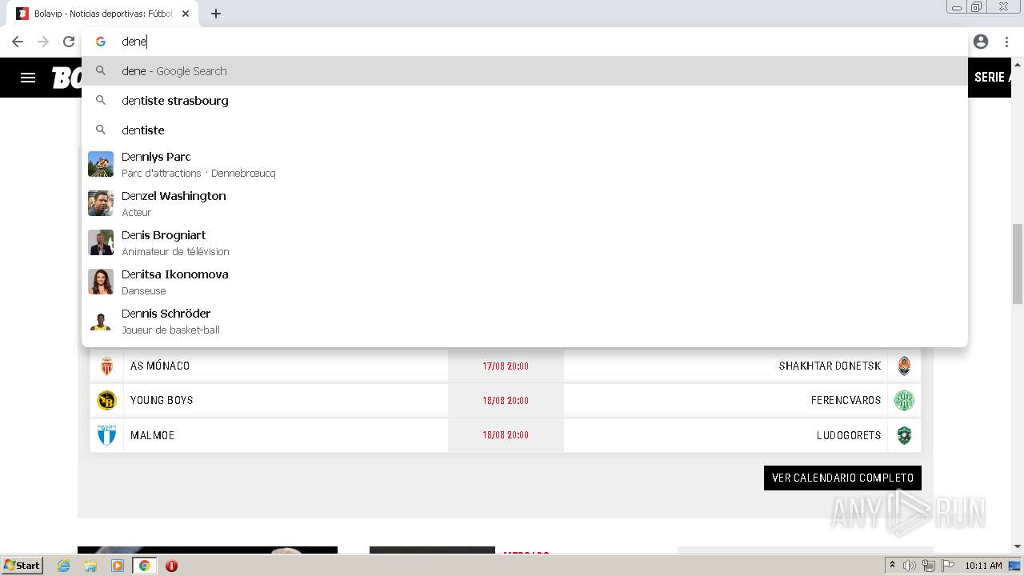Image resolution: width=1024 pixels, height=576 pixels.
Task: Choose 'dentiste' search suggestion
Action: click(x=525, y=130)
